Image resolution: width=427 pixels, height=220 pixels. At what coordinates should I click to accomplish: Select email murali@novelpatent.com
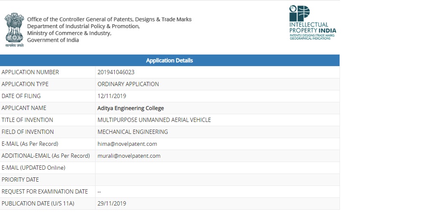(x=129, y=156)
